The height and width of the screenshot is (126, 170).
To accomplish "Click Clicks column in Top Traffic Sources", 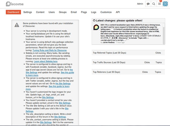I will coord(147,62).
